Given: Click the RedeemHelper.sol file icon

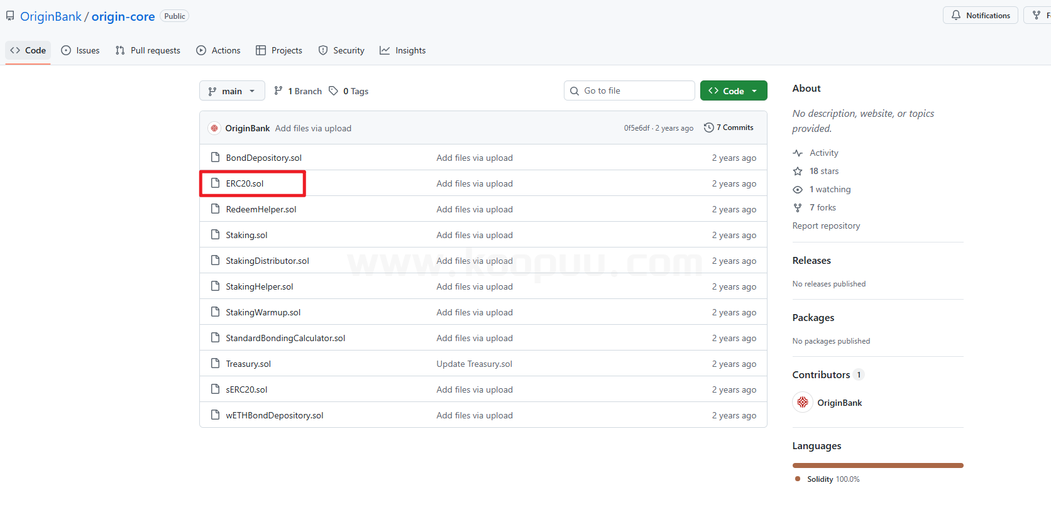Looking at the screenshot, I should coord(215,209).
